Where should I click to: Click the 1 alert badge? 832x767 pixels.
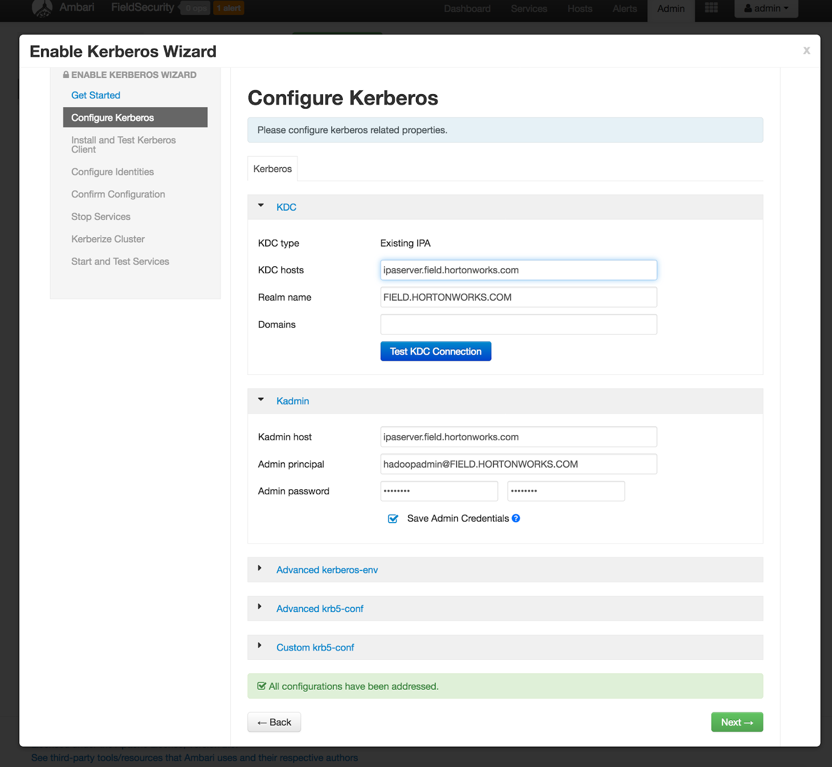tap(228, 8)
